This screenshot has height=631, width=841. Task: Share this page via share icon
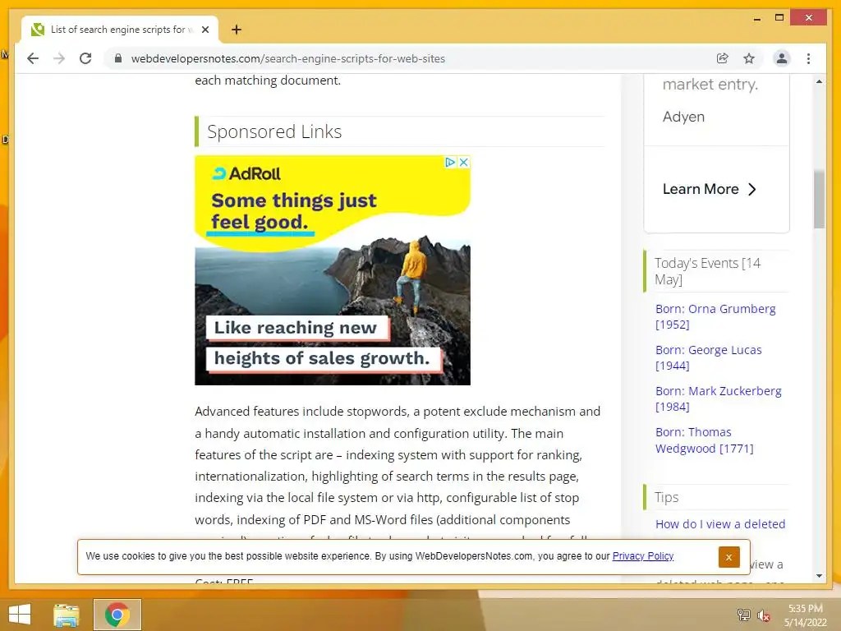coord(723,58)
